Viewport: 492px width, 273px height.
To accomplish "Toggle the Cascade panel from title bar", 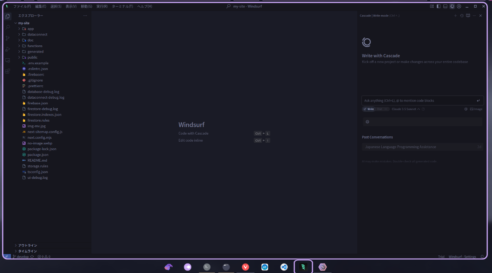I will [x=452, y=6].
